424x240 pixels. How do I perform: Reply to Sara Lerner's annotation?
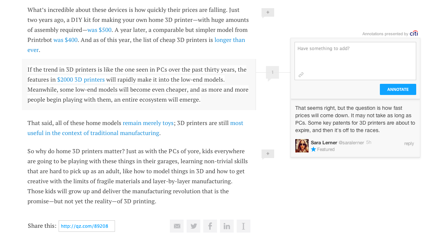(x=409, y=144)
